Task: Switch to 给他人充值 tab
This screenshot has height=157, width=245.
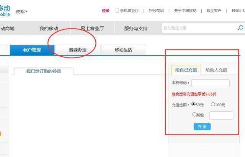Action: [x=216, y=70]
